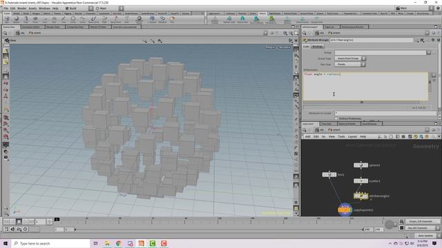The width and height of the screenshot is (442, 248).
Task: Select the Platonic Solids shelf tool
Action: tap(139, 19)
